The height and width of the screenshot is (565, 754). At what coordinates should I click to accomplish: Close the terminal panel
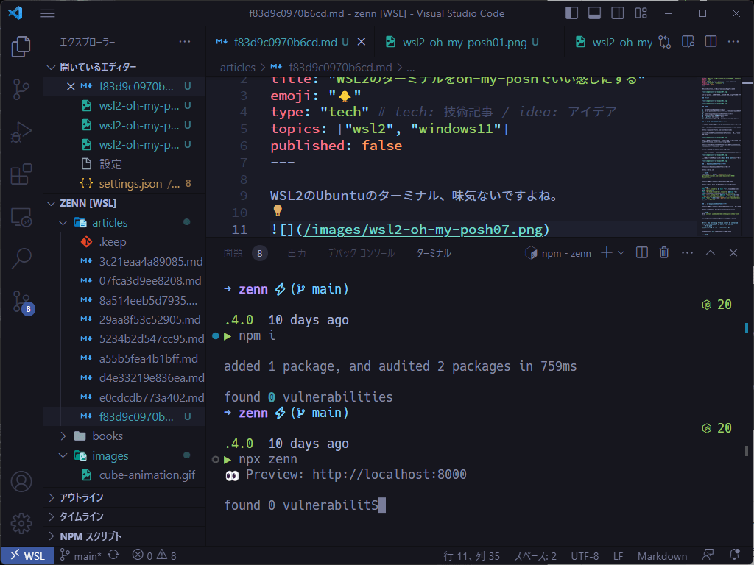pyautogui.click(x=733, y=253)
